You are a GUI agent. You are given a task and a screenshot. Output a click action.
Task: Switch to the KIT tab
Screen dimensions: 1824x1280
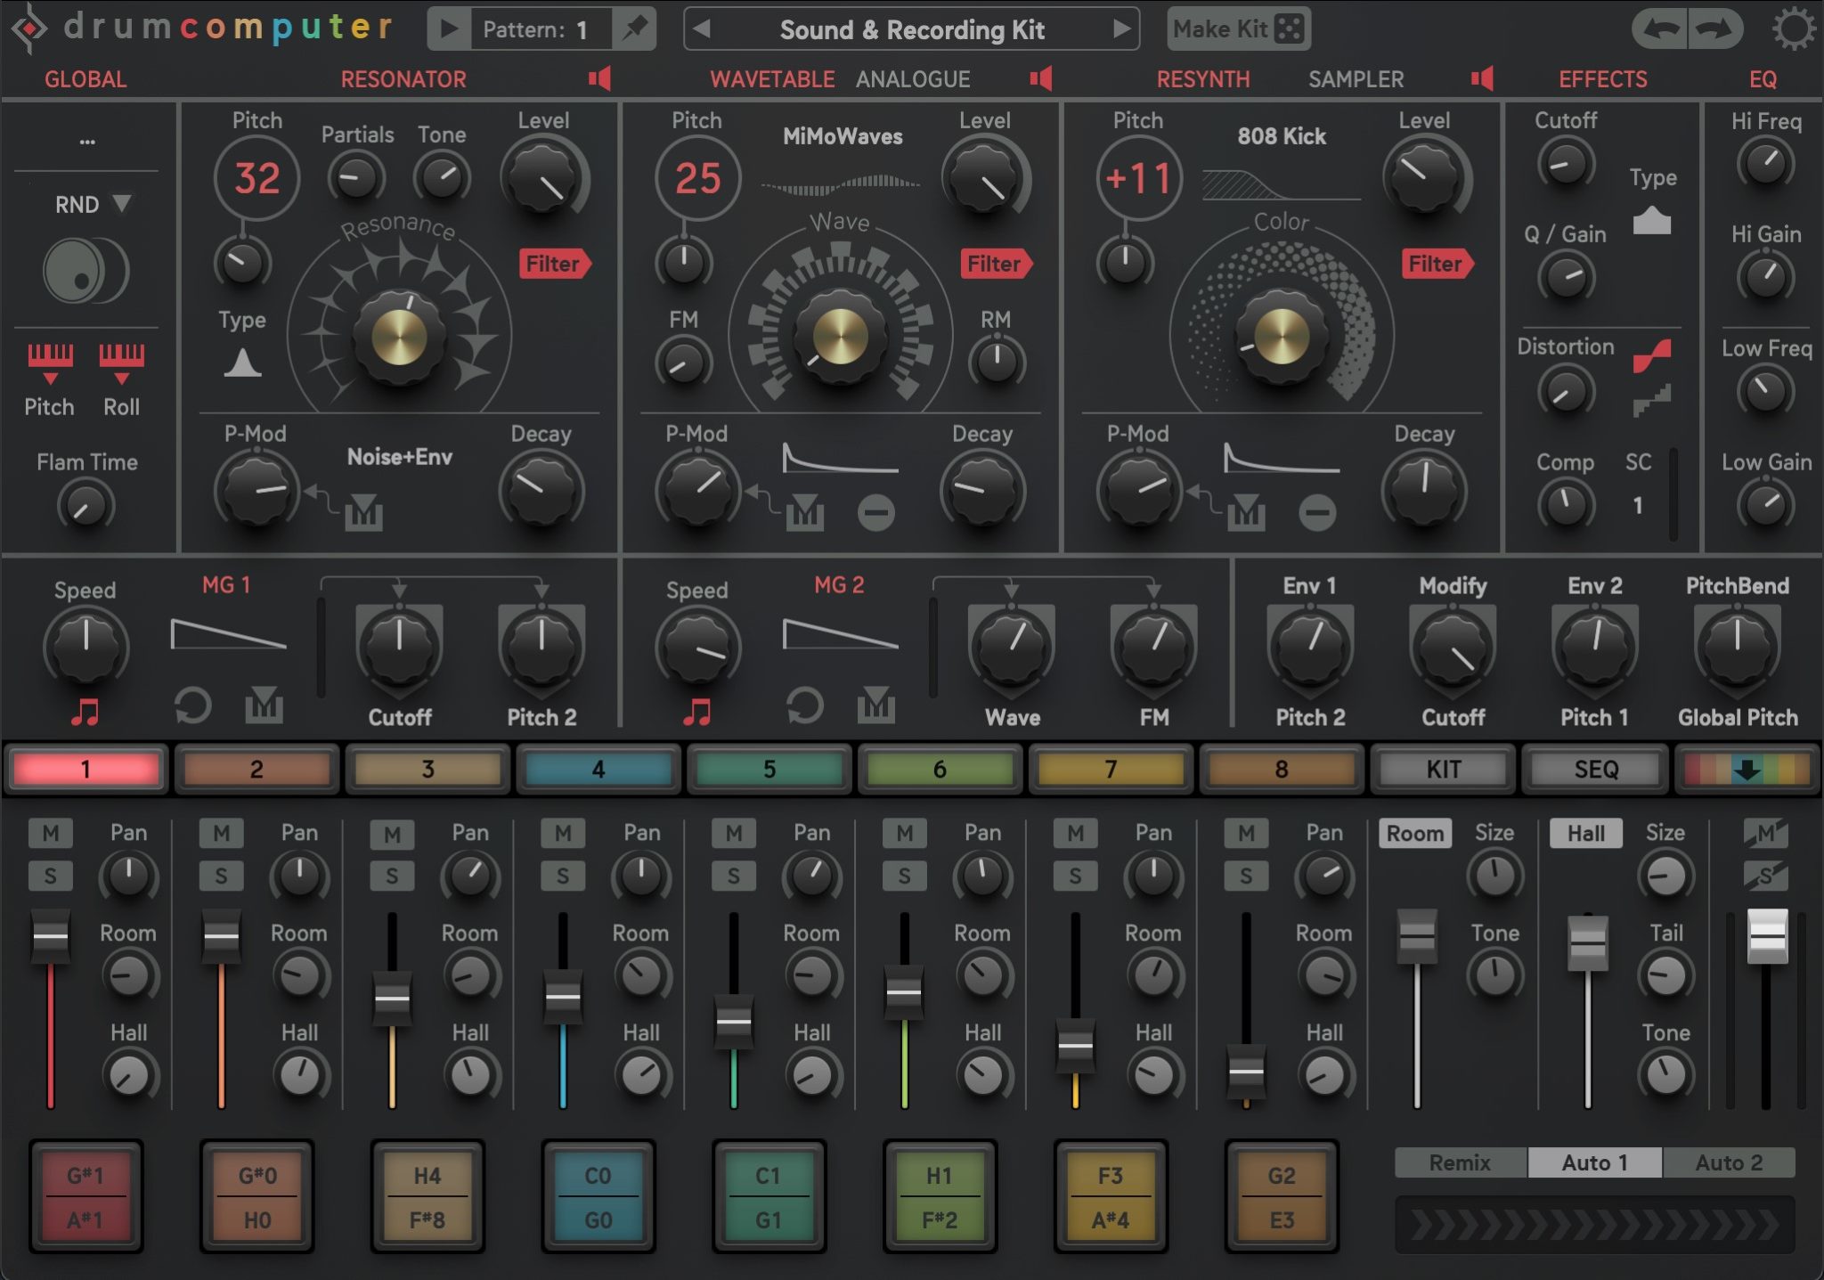(x=1444, y=769)
